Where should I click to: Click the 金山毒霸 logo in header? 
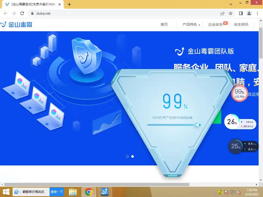coord(16,24)
